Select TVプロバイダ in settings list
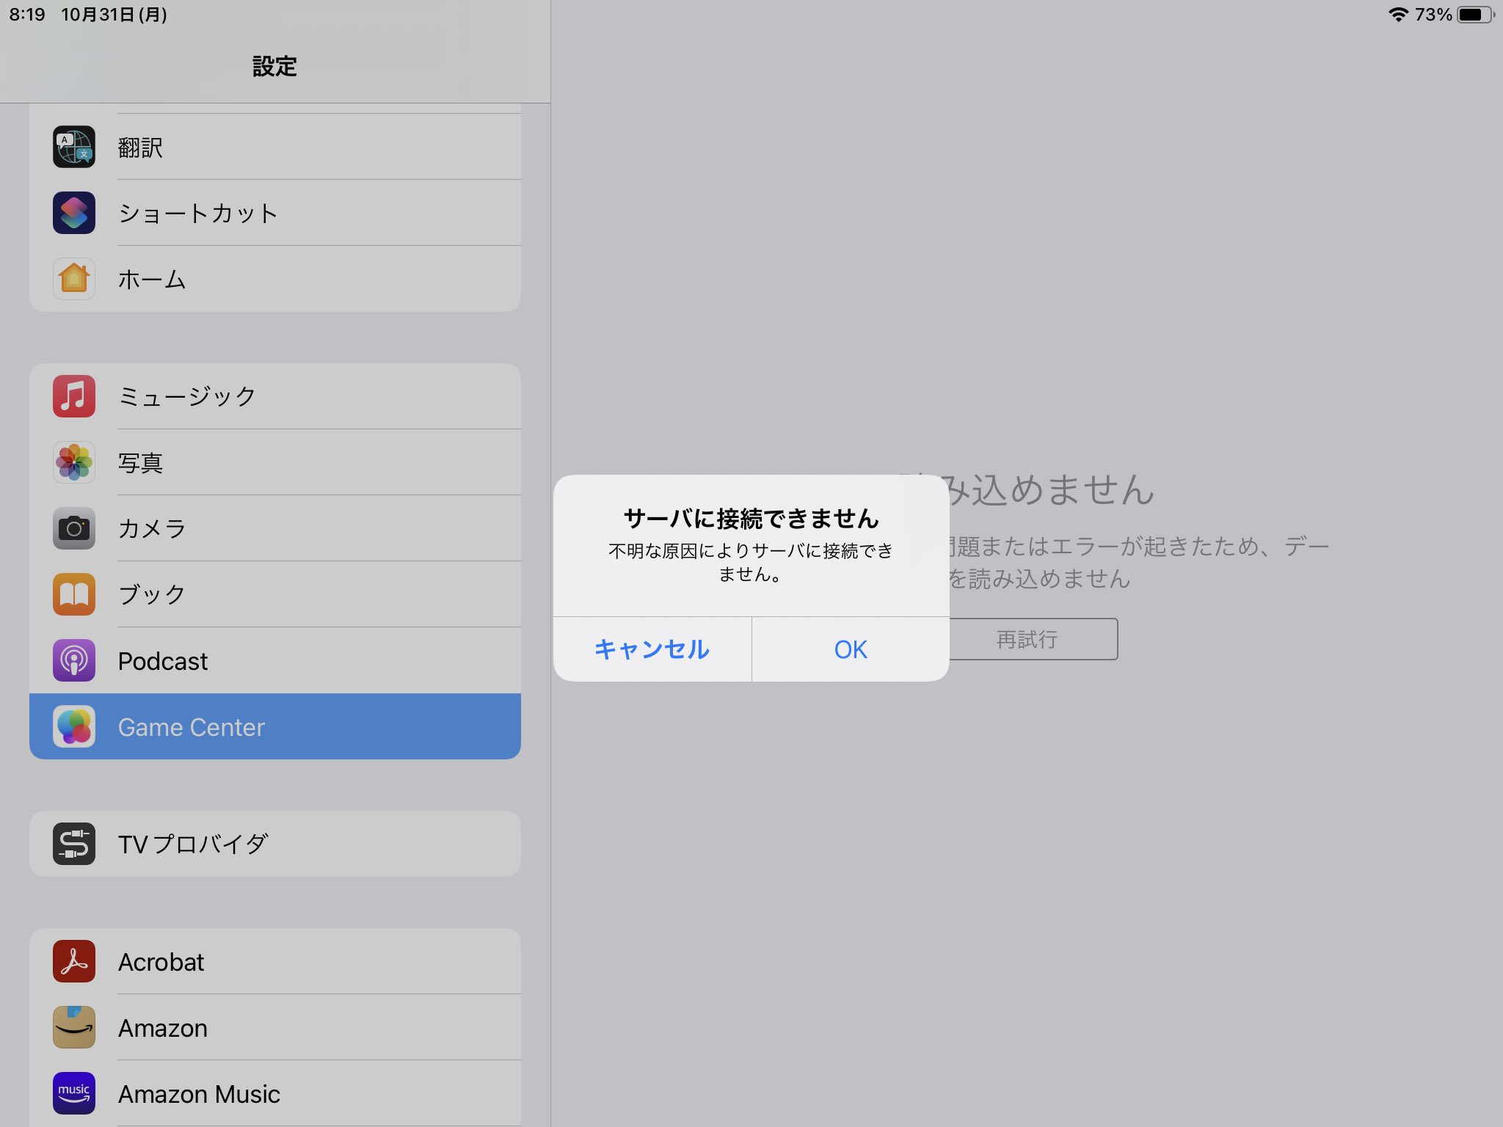 (x=275, y=844)
